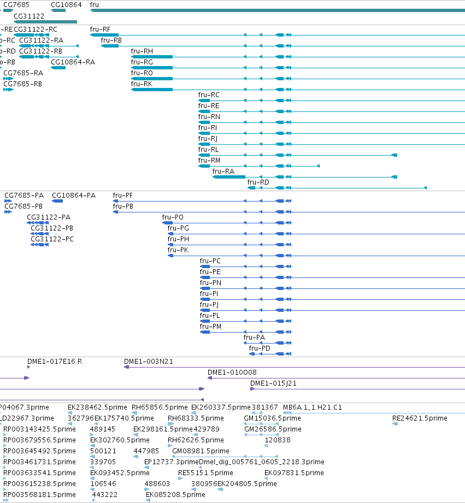
Task: Open the fru-PD protein label
Action: click(x=260, y=348)
